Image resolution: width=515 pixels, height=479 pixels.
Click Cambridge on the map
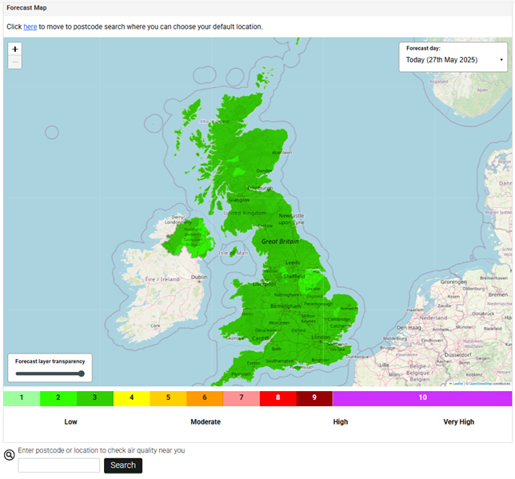coord(338,319)
